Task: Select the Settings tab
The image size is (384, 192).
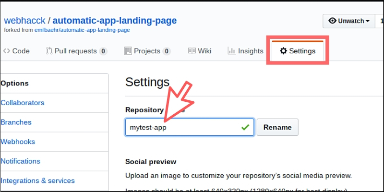Action: (x=298, y=51)
